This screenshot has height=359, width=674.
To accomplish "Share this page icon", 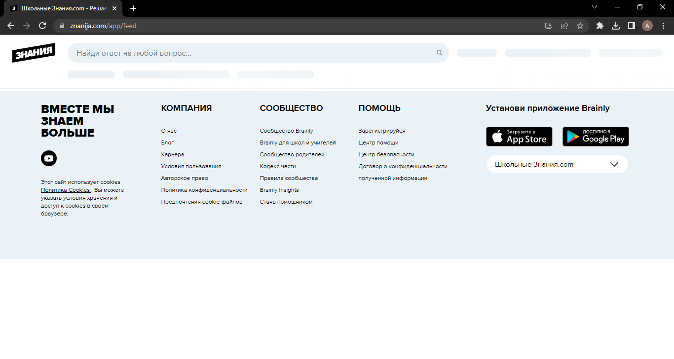I will tap(564, 26).
